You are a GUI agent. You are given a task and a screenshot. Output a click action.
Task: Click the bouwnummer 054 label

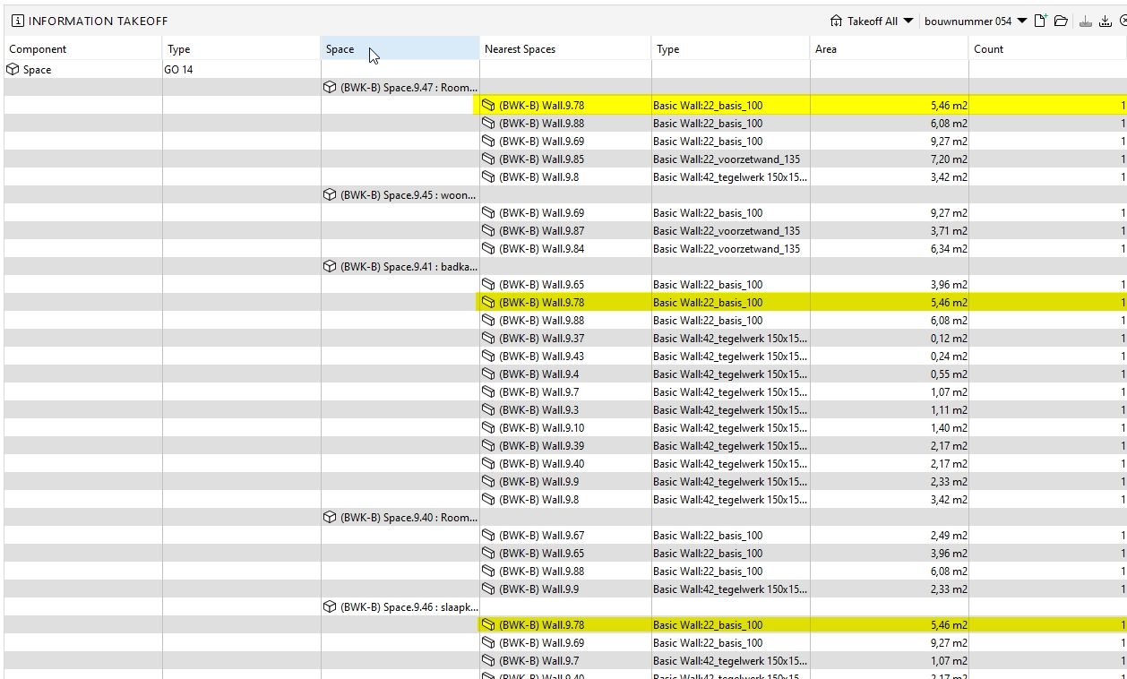pyautogui.click(x=968, y=21)
